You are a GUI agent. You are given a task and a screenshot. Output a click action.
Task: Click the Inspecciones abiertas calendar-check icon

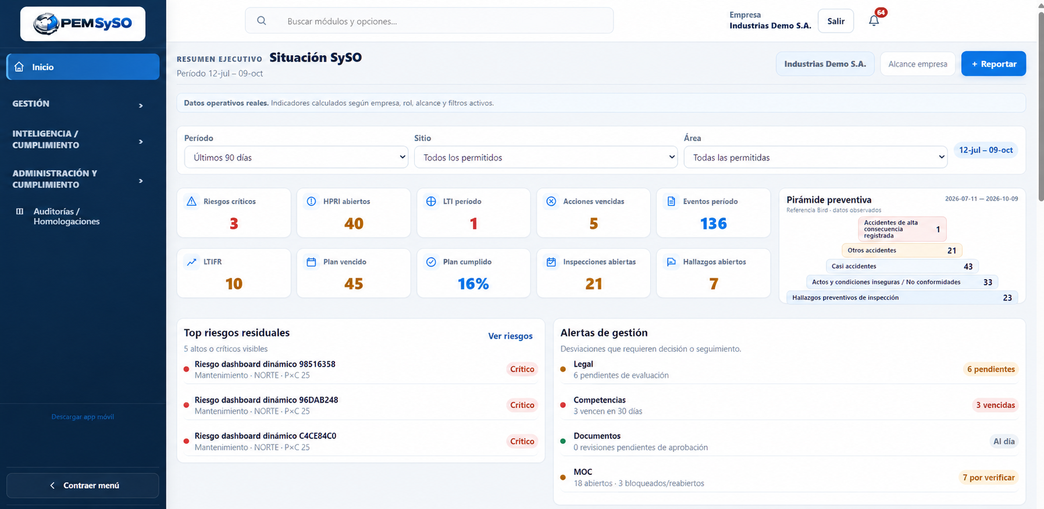(551, 261)
